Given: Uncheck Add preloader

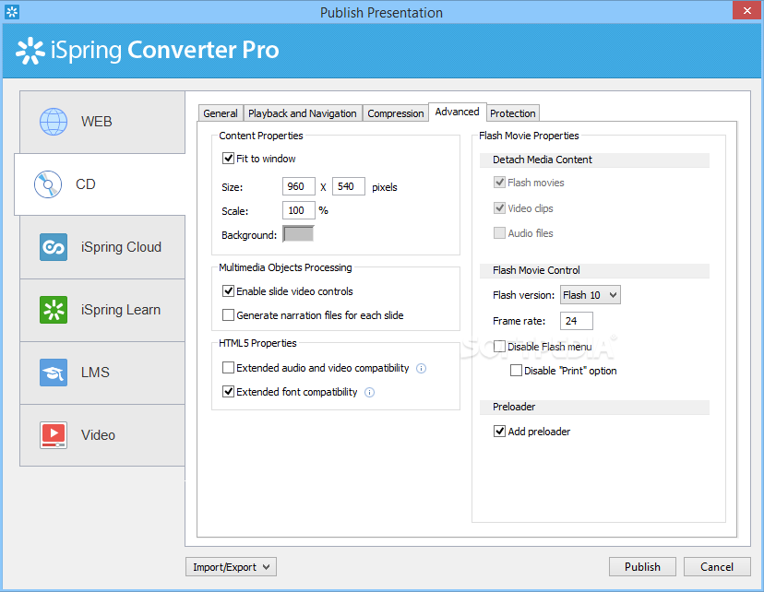Looking at the screenshot, I should point(499,431).
